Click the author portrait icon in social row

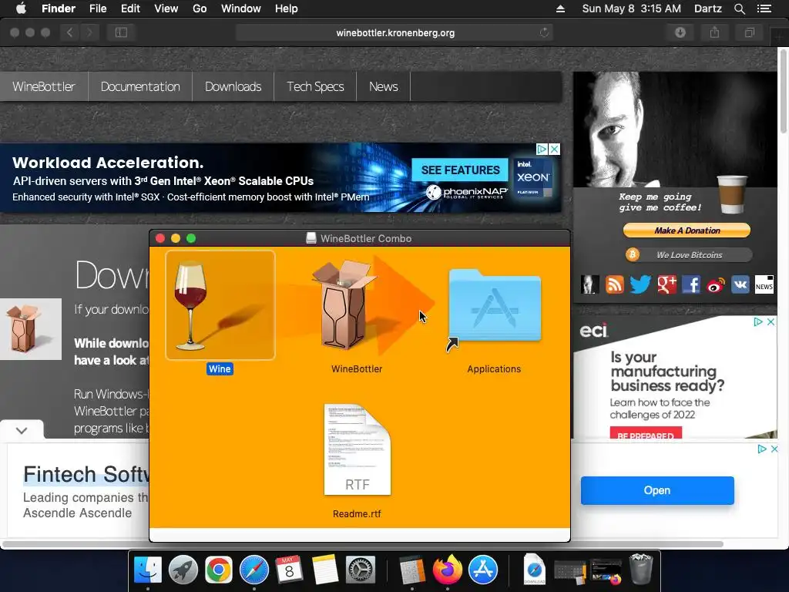(589, 285)
